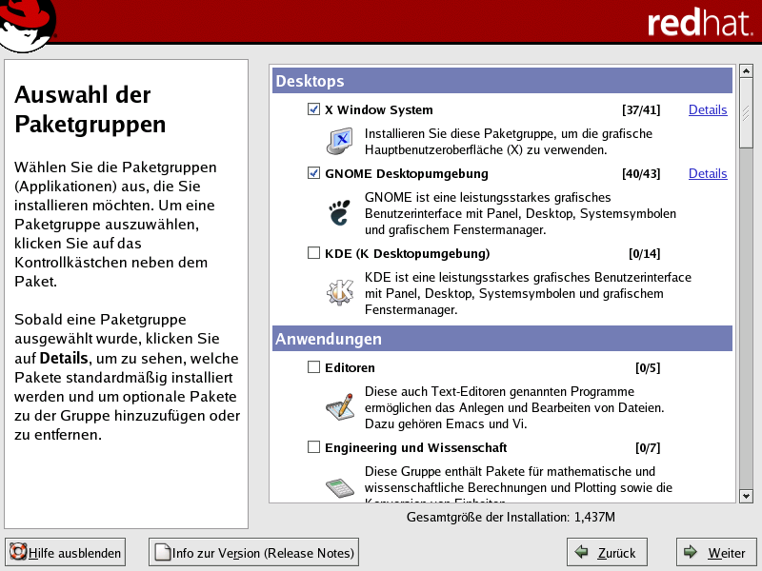Click the scrollbar down arrow
Screen dimensions: 762x571
[x=746, y=496]
